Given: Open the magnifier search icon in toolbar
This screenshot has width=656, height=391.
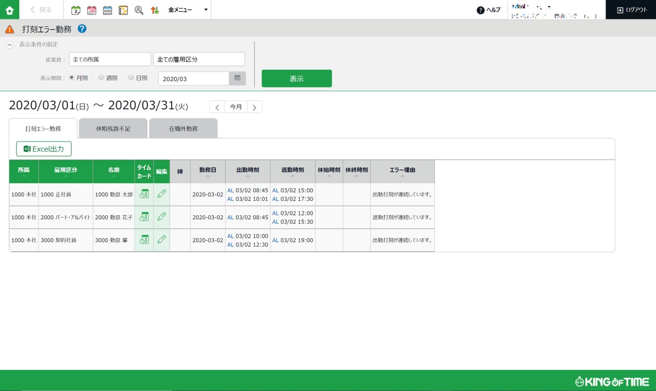Looking at the screenshot, I should click(139, 10).
